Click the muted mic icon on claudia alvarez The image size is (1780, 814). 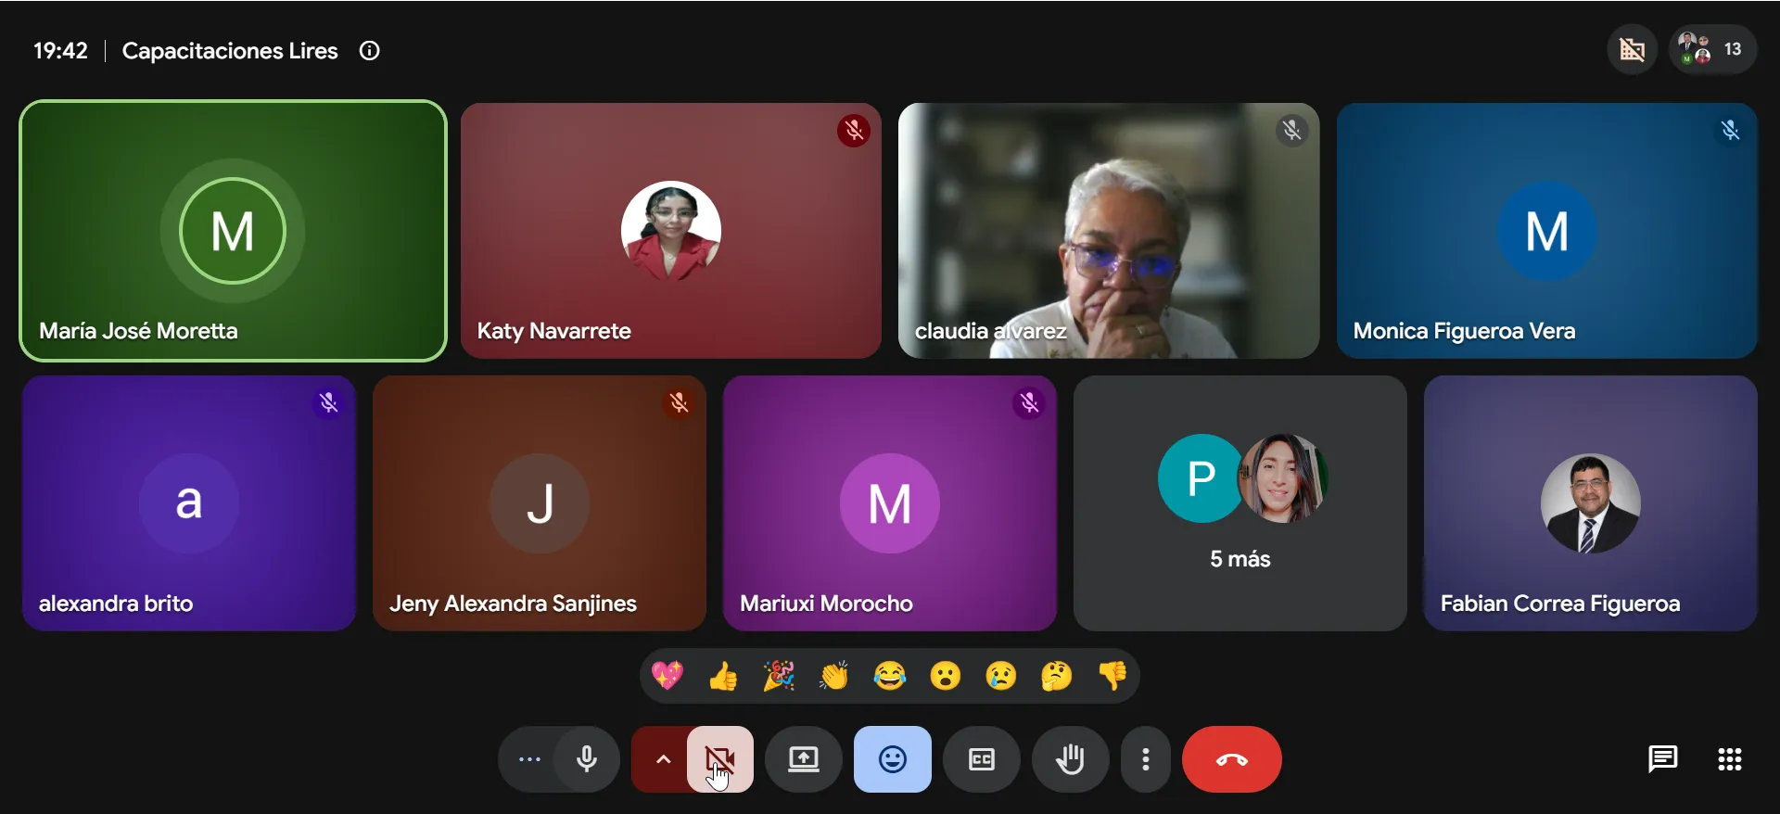tap(1291, 131)
